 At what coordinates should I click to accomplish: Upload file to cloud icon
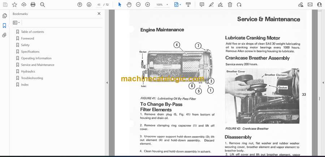click(x=24, y=5)
